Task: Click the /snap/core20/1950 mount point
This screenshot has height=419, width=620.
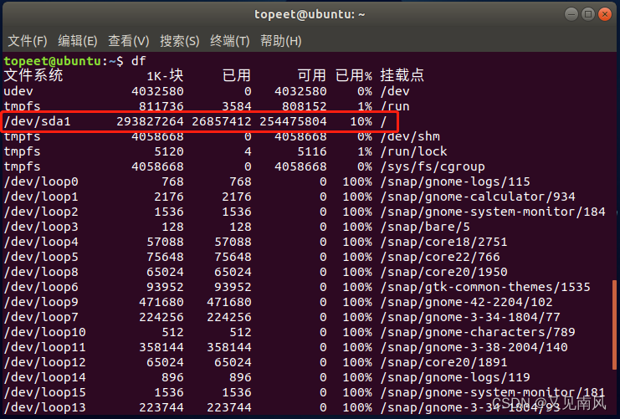Action: coord(443,272)
